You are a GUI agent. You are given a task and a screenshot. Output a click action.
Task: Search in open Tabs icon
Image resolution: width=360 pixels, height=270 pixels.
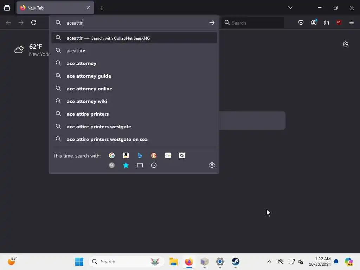tap(140, 165)
